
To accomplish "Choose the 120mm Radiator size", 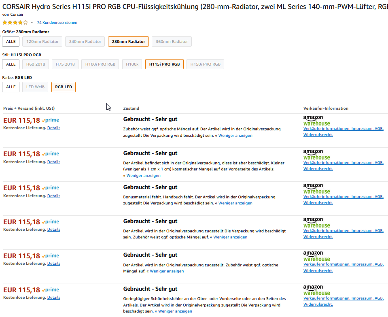I will tap(42, 42).
